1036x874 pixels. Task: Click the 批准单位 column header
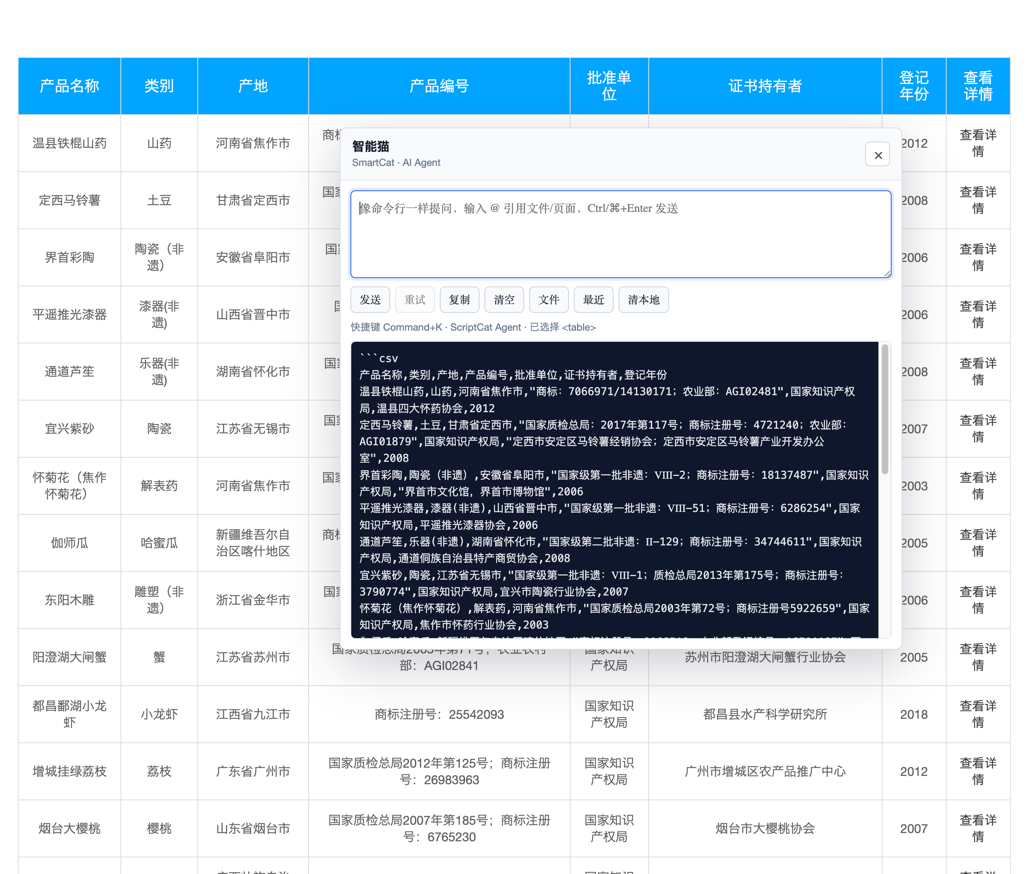tap(609, 86)
